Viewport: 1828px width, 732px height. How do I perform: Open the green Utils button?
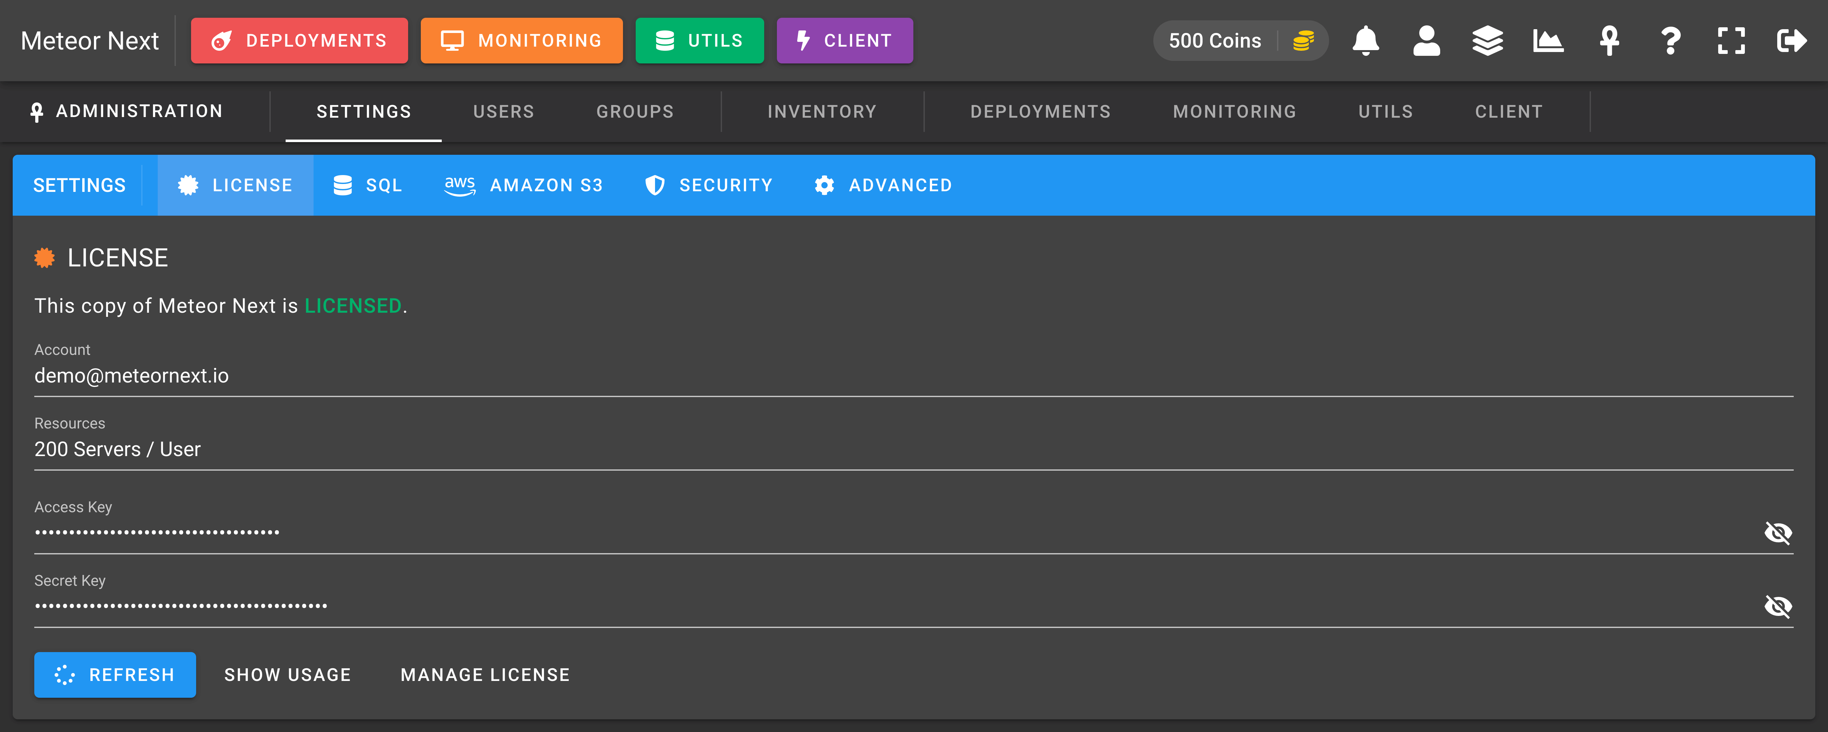tap(700, 40)
